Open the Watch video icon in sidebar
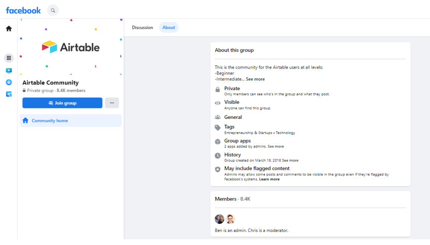 (x=9, y=70)
